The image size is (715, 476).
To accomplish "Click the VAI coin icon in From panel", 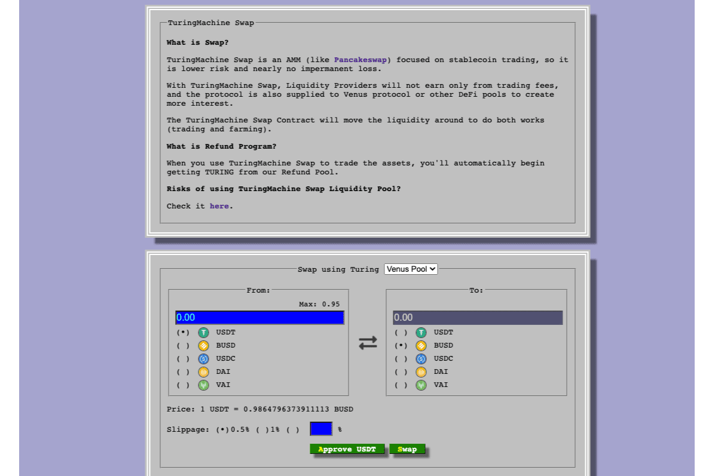I will pos(203,385).
